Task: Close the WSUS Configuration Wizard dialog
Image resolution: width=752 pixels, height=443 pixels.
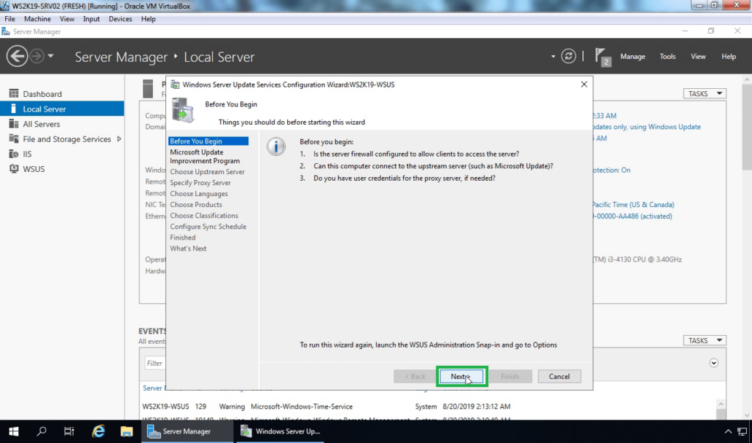Action: click(x=584, y=84)
